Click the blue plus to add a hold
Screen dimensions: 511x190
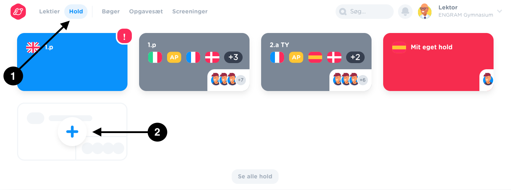[x=72, y=132]
